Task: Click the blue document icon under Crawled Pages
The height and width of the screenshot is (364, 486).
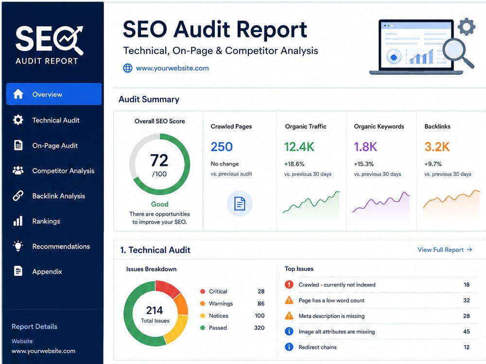Action: click(x=240, y=204)
